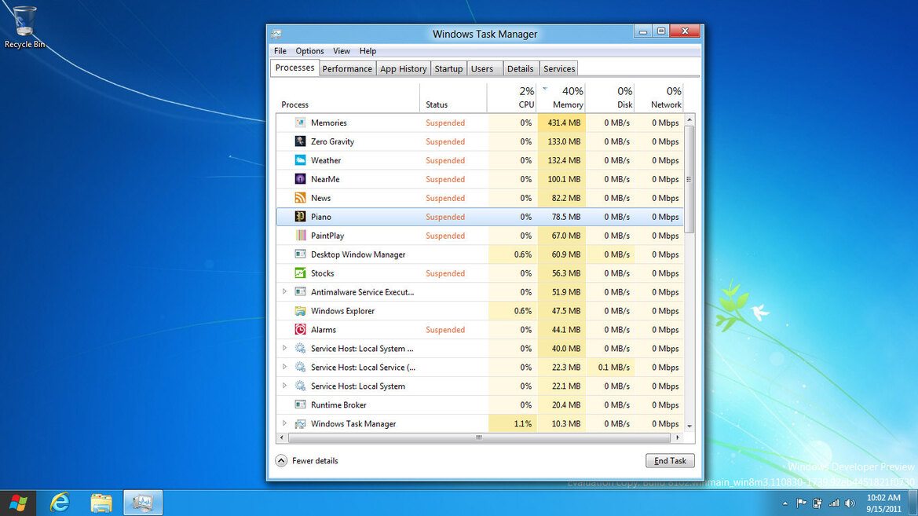This screenshot has height=516, width=918.
Task: Click the Service Host: Local Service gear icon
Action: pos(300,368)
